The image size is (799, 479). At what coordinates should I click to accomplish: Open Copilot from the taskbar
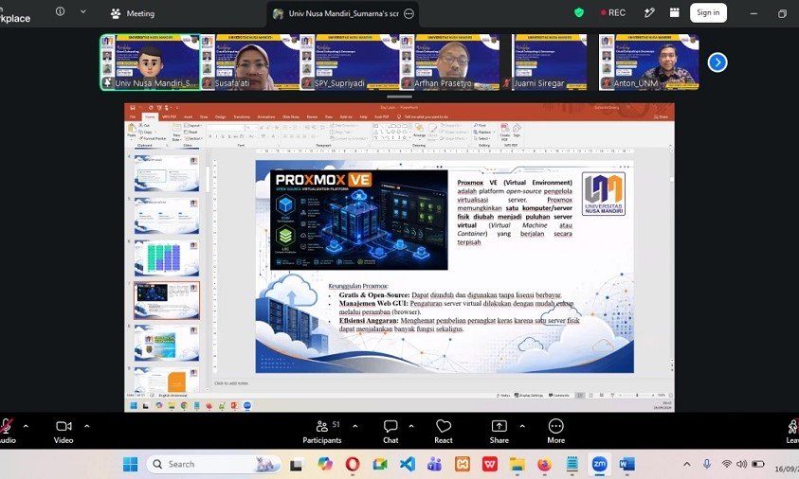coord(324,464)
